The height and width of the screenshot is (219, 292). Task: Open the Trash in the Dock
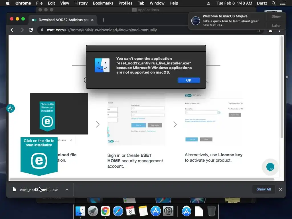pos(212,211)
